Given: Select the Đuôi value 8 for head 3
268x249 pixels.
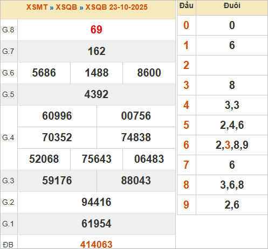Looking at the screenshot, I should pyautogui.click(x=232, y=85).
